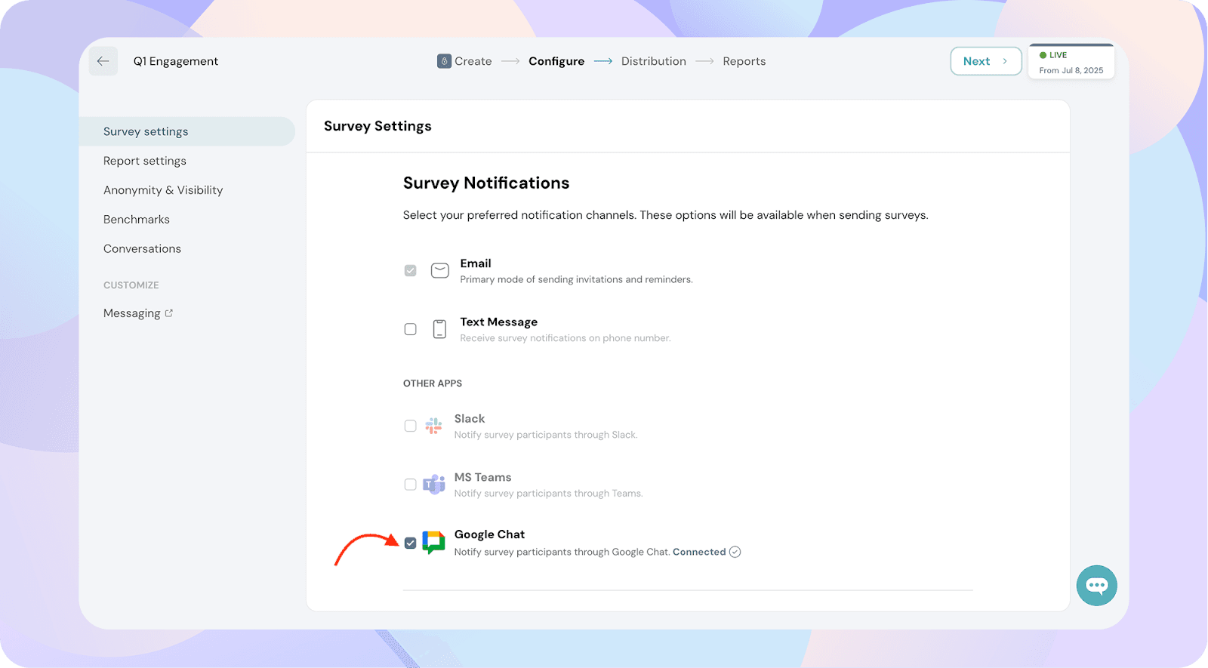Open the Reports step

744,61
